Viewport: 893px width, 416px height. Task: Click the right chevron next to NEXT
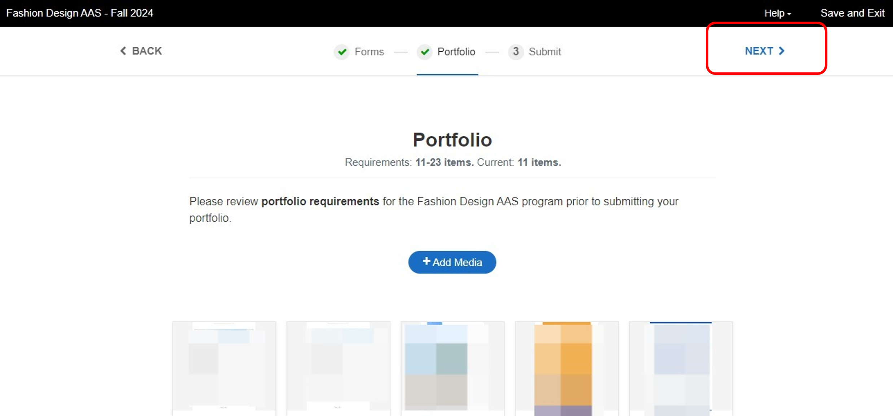782,51
